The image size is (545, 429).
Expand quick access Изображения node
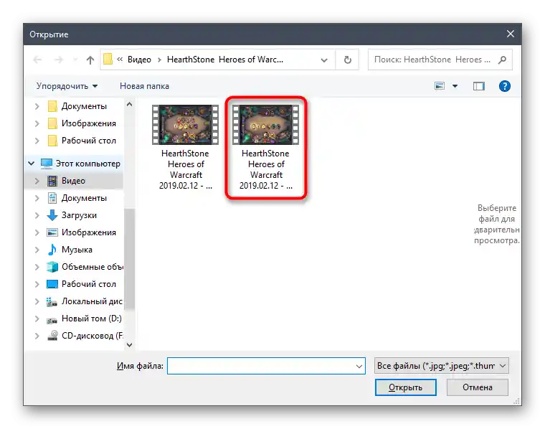tap(37, 123)
